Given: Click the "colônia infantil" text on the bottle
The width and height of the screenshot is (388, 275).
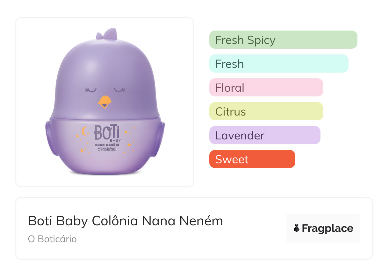Looking at the screenshot, I should pos(104,150).
